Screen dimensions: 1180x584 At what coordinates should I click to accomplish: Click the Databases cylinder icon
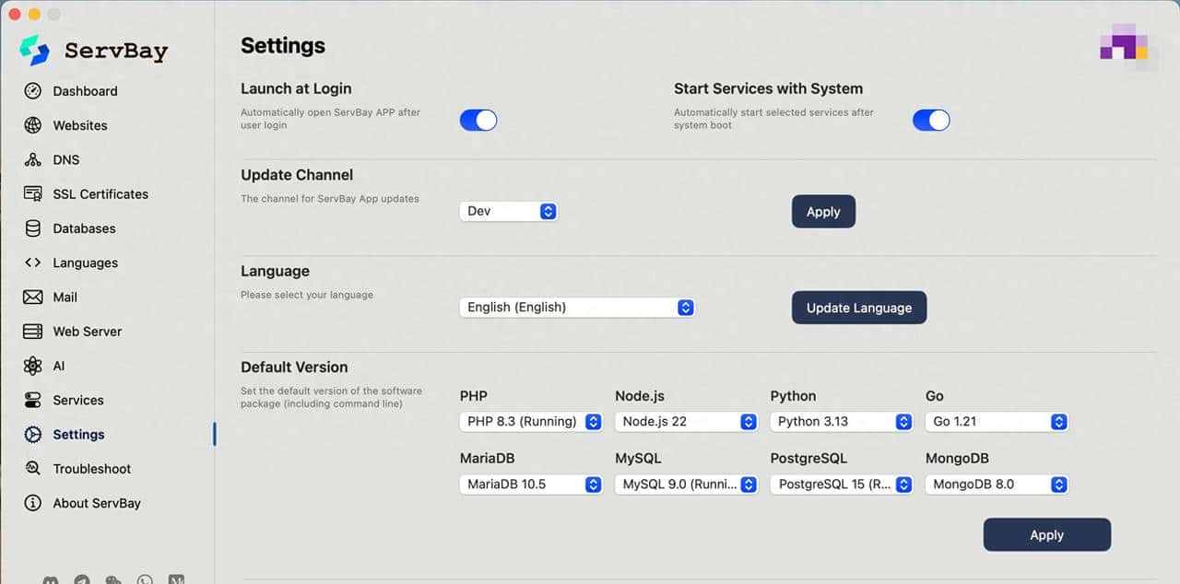pos(33,228)
